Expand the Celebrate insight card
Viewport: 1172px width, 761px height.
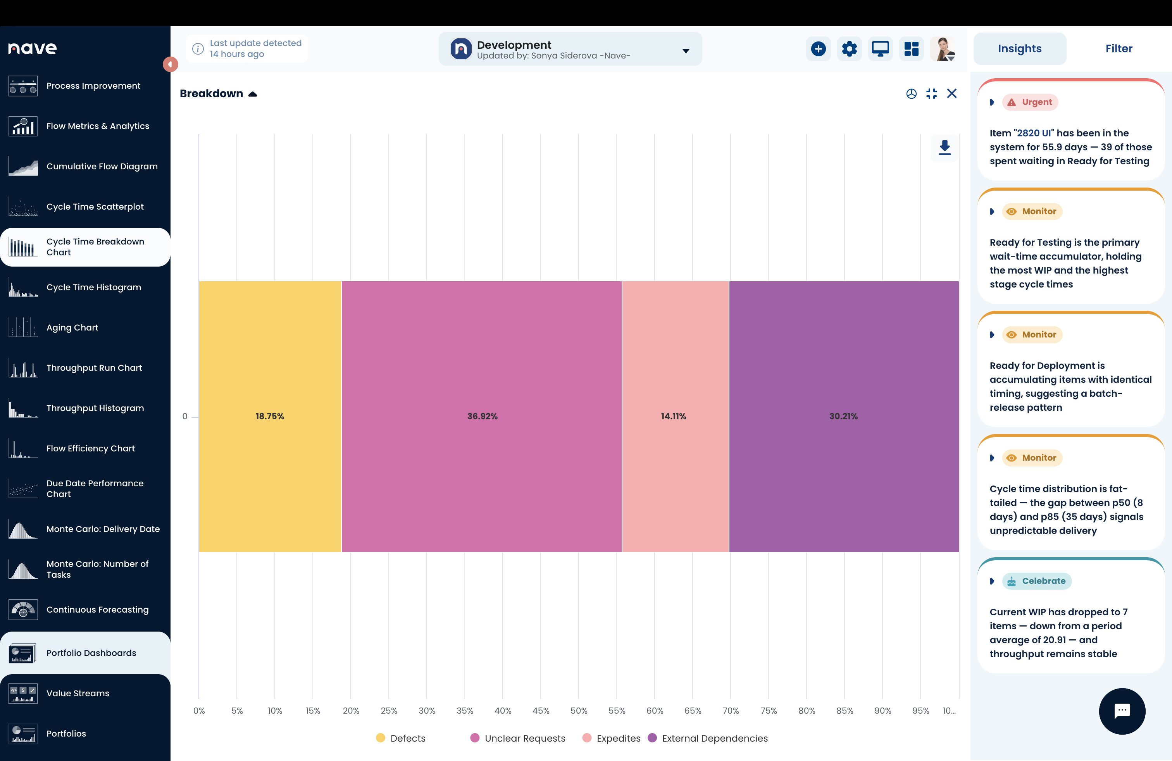pos(992,581)
